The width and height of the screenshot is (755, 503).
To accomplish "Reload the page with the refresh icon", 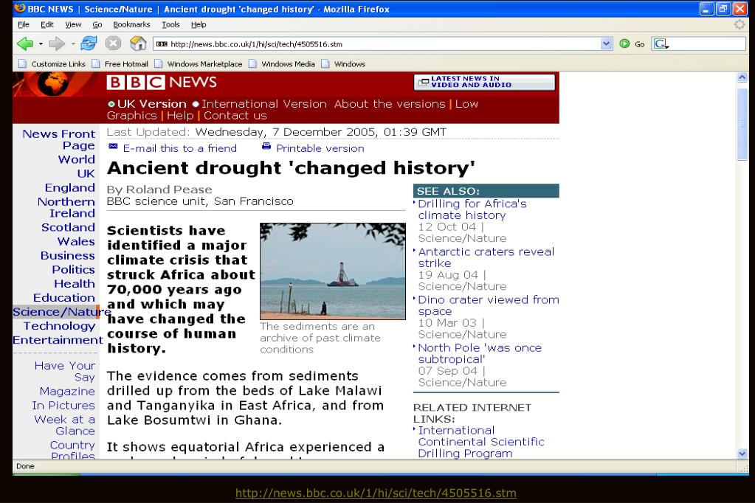I will [x=89, y=44].
